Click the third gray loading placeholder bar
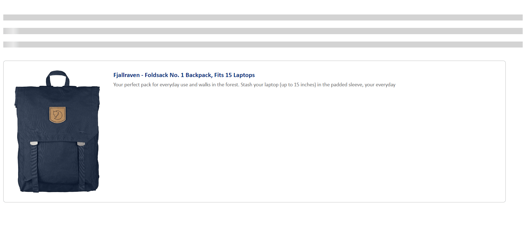Viewport: 526px width, 242px height. pyautogui.click(x=263, y=45)
